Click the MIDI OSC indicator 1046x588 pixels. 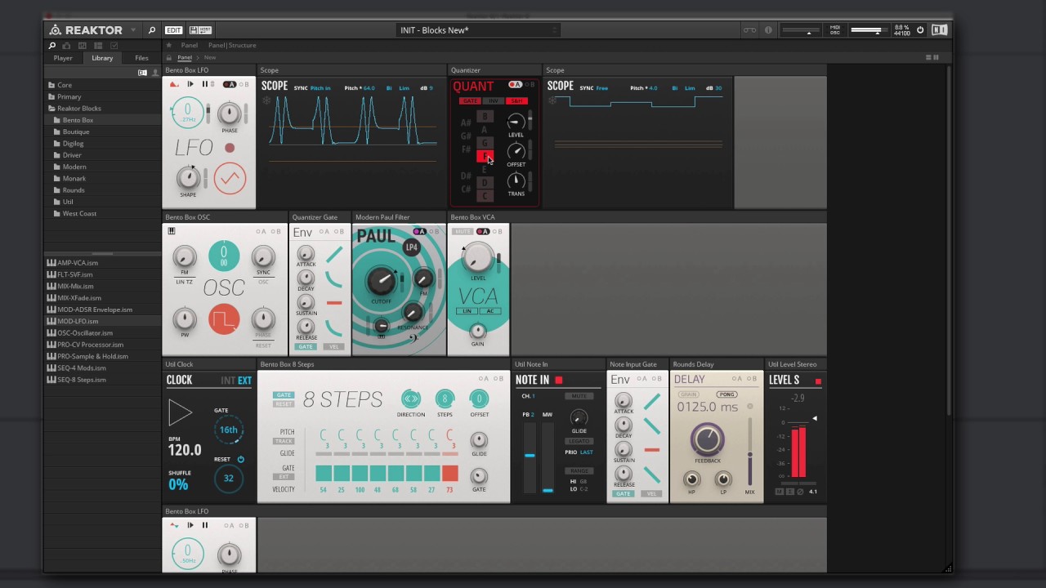835,30
